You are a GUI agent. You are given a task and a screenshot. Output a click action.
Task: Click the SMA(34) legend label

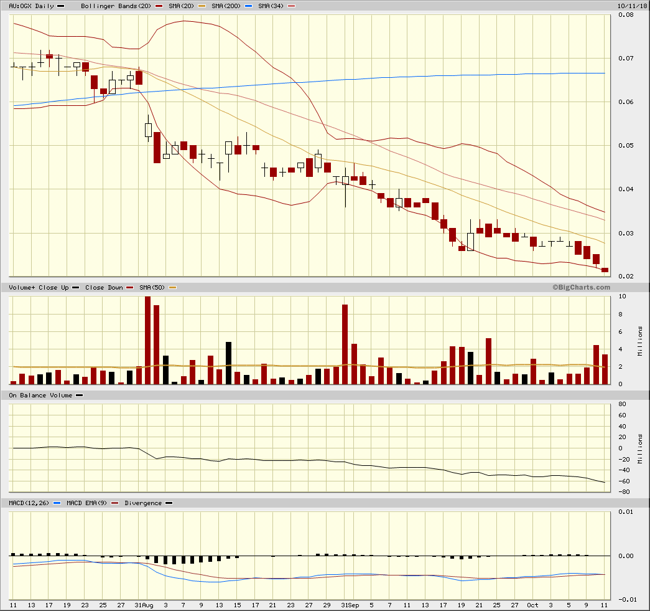(x=271, y=6)
